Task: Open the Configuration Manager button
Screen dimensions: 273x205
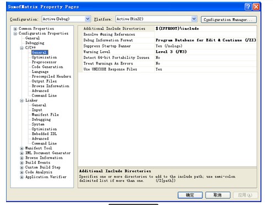Action: click(x=229, y=19)
